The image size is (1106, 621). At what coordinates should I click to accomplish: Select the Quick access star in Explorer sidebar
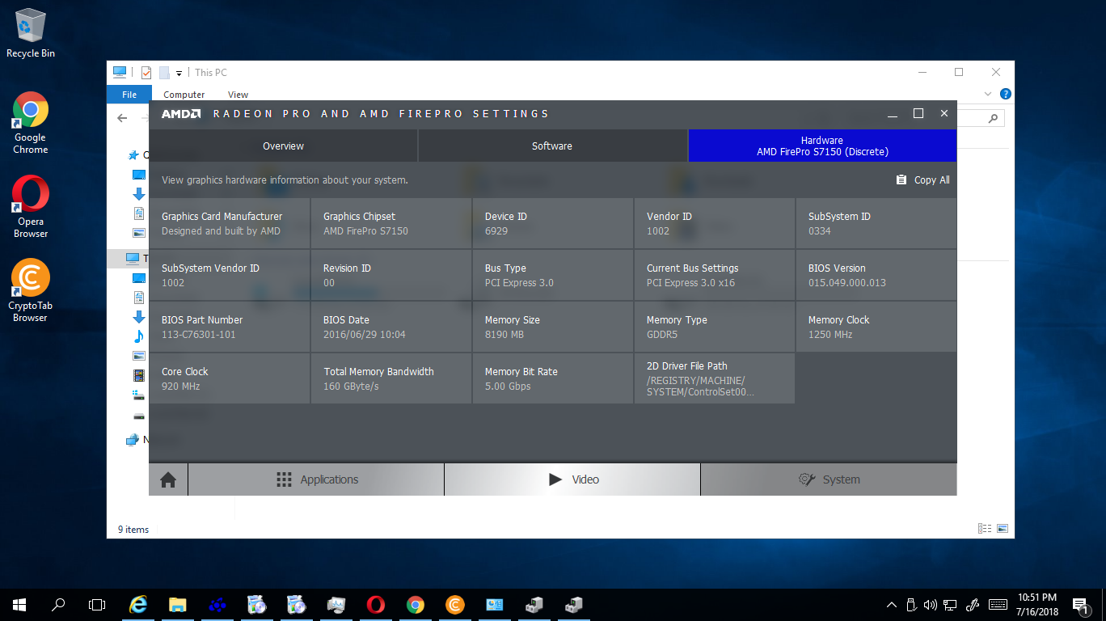pyautogui.click(x=134, y=154)
